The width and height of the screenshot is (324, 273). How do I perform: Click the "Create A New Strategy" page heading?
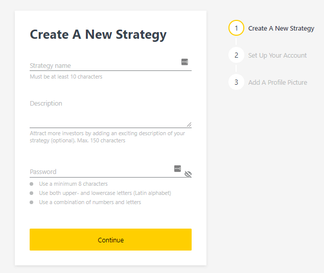98,34
